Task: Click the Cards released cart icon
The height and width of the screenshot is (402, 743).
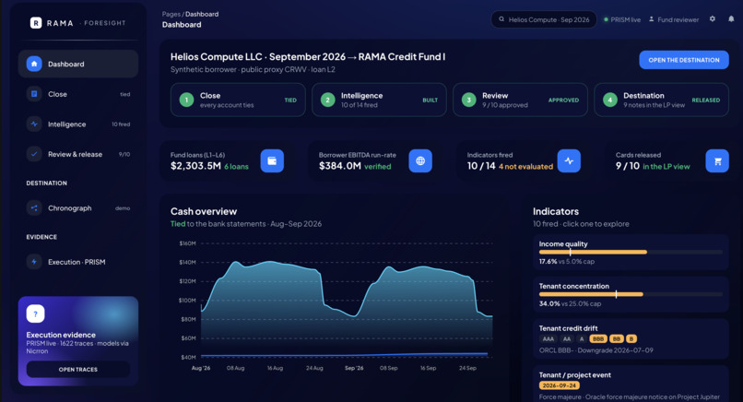Action: pyautogui.click(x=717, y=160)
